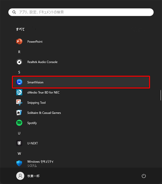162x184 pixels.
Task: Click the power button icon
Action: pyautogui.click(x=144, y=176)
